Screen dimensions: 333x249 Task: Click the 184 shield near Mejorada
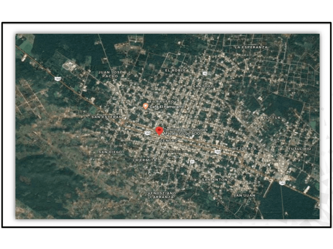[217, 152]
